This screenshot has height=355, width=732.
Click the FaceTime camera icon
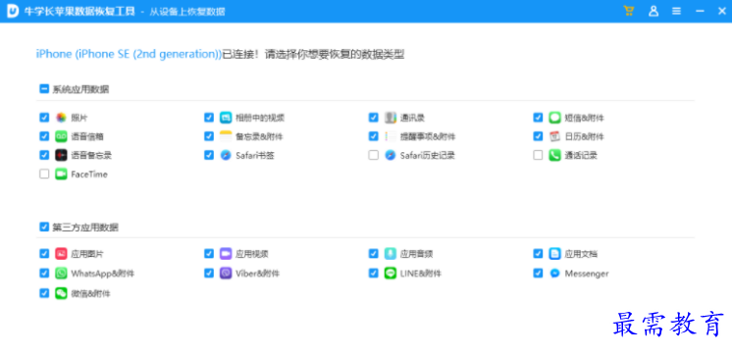pyautogui.click(x=61, y=174)
